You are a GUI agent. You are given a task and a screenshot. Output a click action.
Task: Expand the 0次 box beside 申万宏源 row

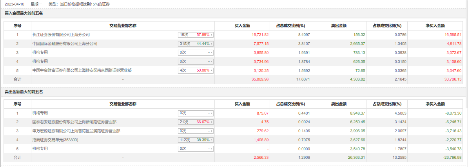coord(196,131)
